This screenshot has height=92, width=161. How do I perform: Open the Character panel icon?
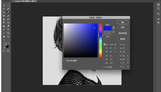pos(158,19)
